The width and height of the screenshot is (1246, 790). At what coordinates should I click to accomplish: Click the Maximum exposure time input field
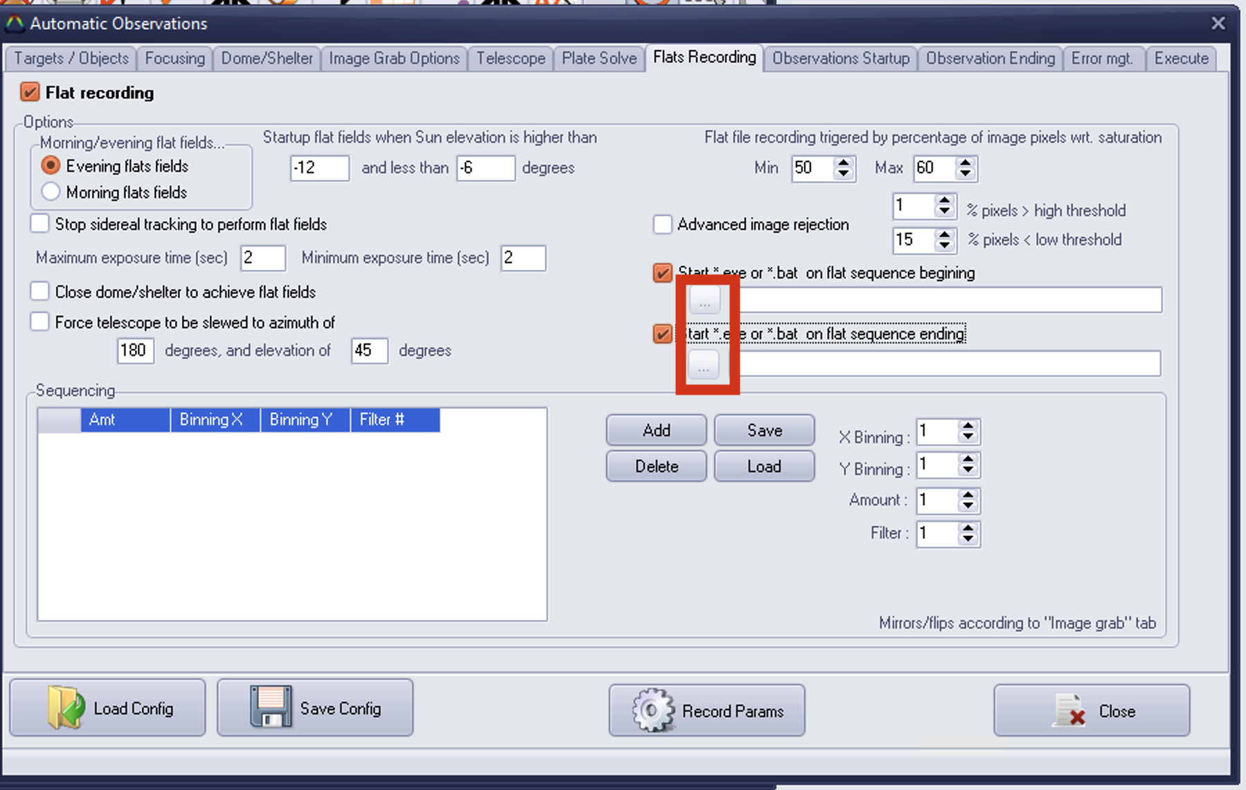tap(262, 258)
